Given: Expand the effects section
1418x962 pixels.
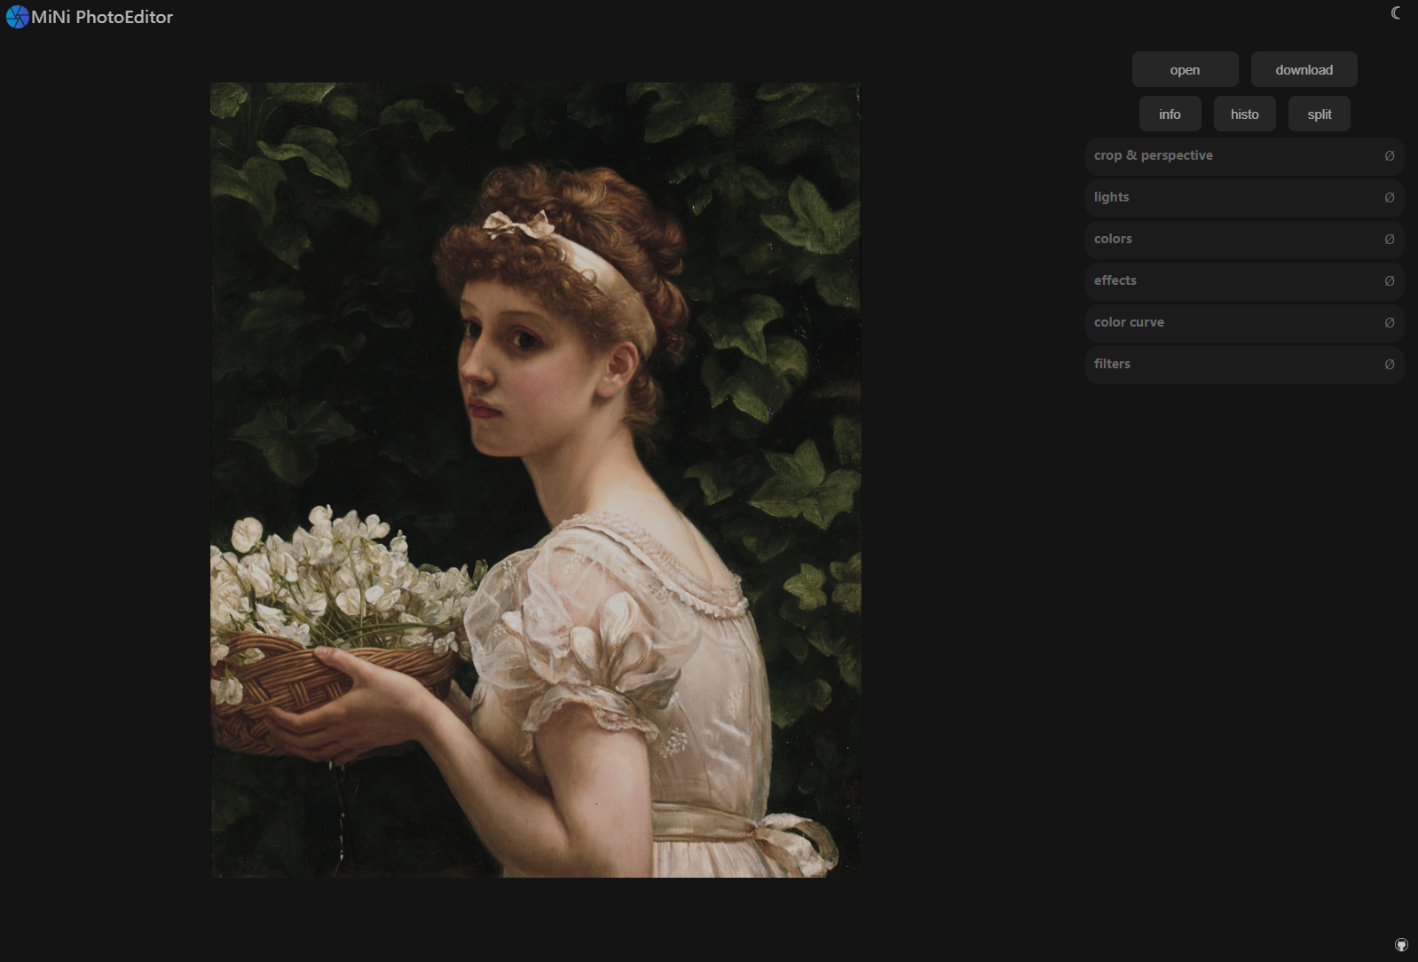Looking at the screenshot, I should [x=1244, y=280].
